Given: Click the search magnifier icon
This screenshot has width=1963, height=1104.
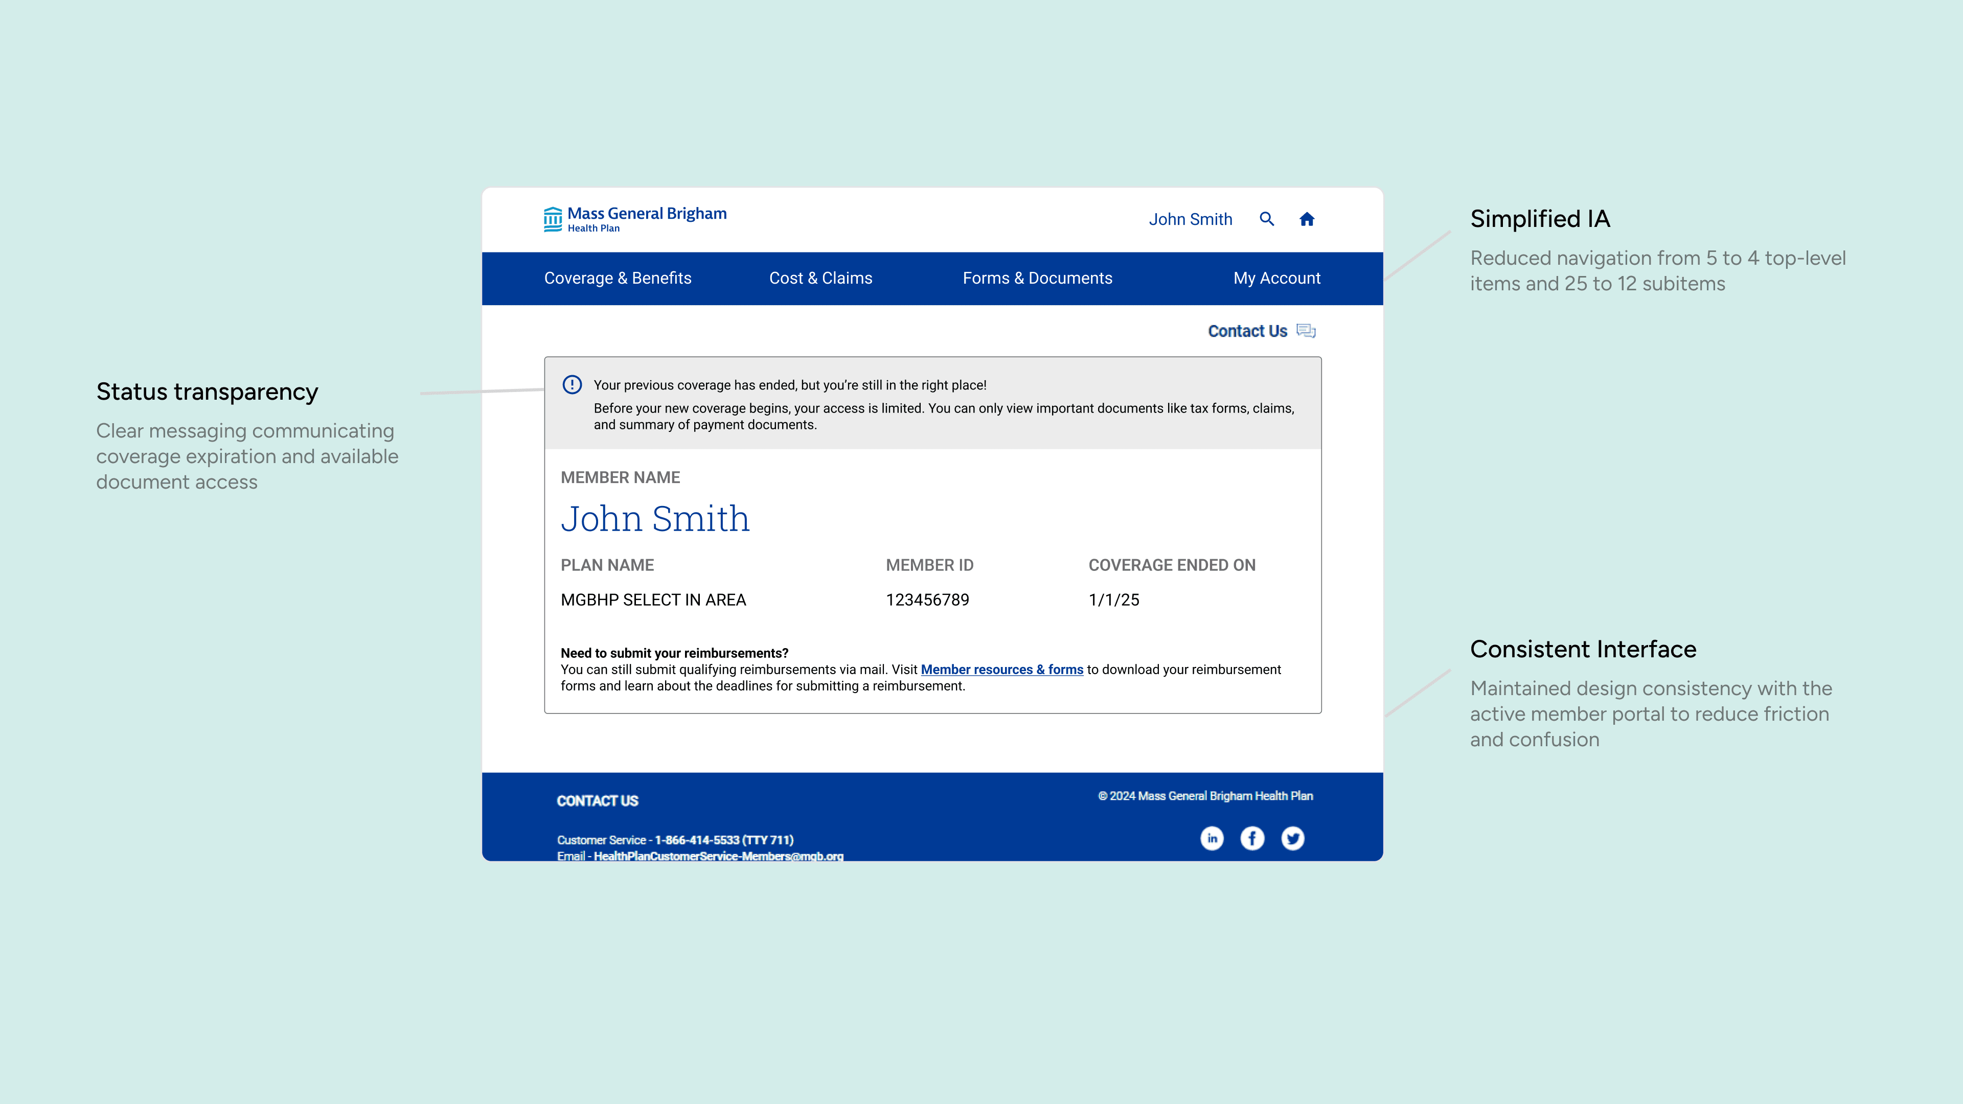Looking at the screenshot, I should (x=1267, y=219).
